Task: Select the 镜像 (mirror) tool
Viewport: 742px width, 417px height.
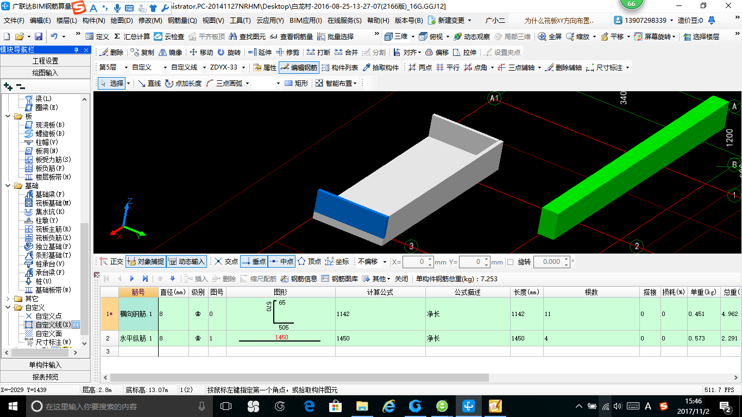Action: tap(169, 53)
